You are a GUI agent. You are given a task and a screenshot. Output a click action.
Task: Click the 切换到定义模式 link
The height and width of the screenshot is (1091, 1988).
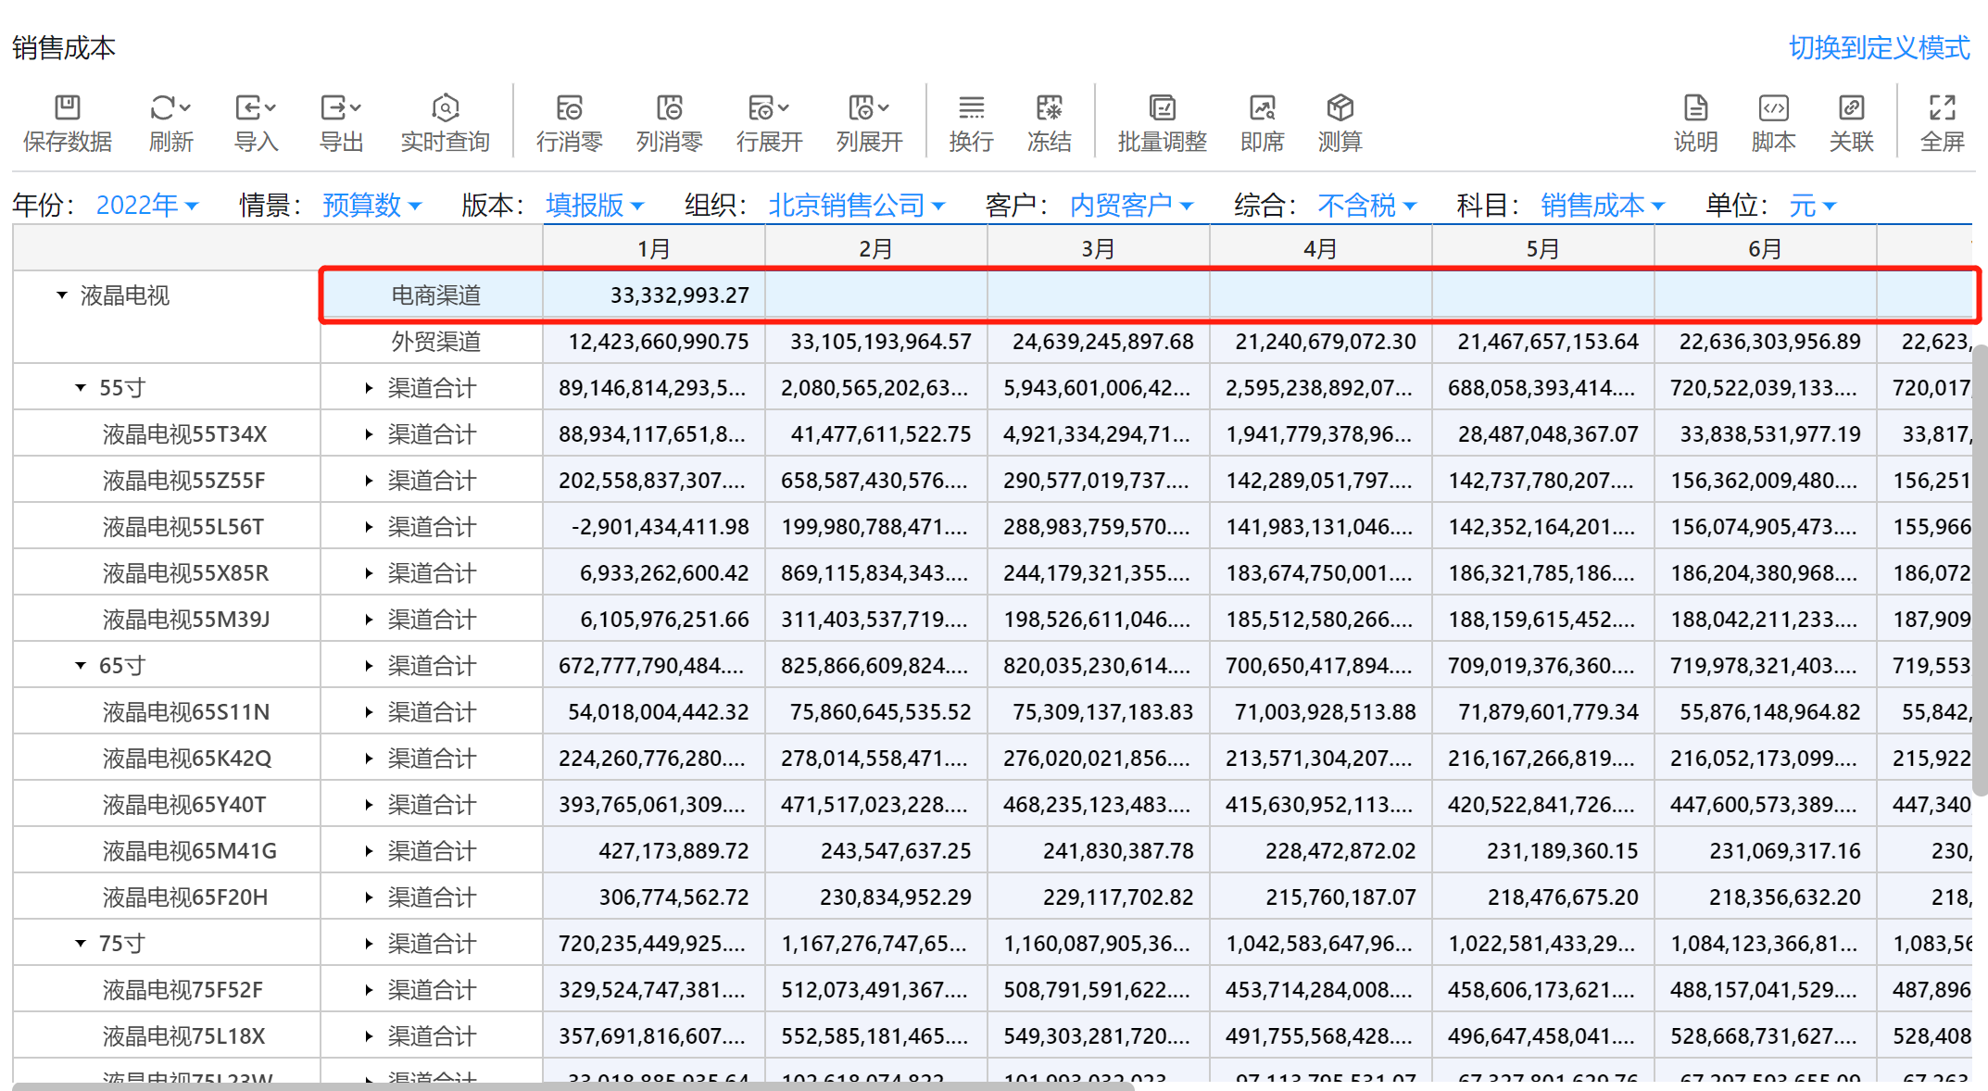click(1879, 47)
